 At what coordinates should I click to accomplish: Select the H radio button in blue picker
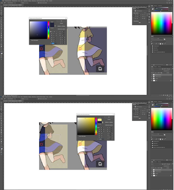pyautogui.click(x=50, y=32)
